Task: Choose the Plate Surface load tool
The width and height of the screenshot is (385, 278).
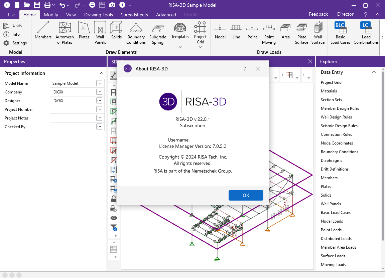Action: point(301,33)
